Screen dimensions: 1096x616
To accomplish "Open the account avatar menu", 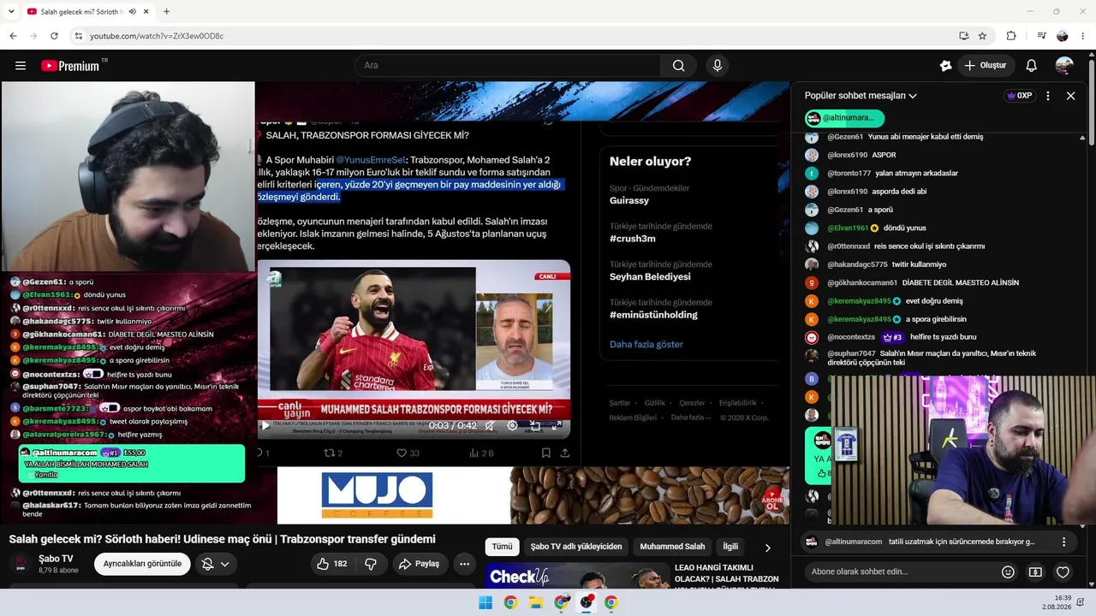I will (x=1064, y=66).
